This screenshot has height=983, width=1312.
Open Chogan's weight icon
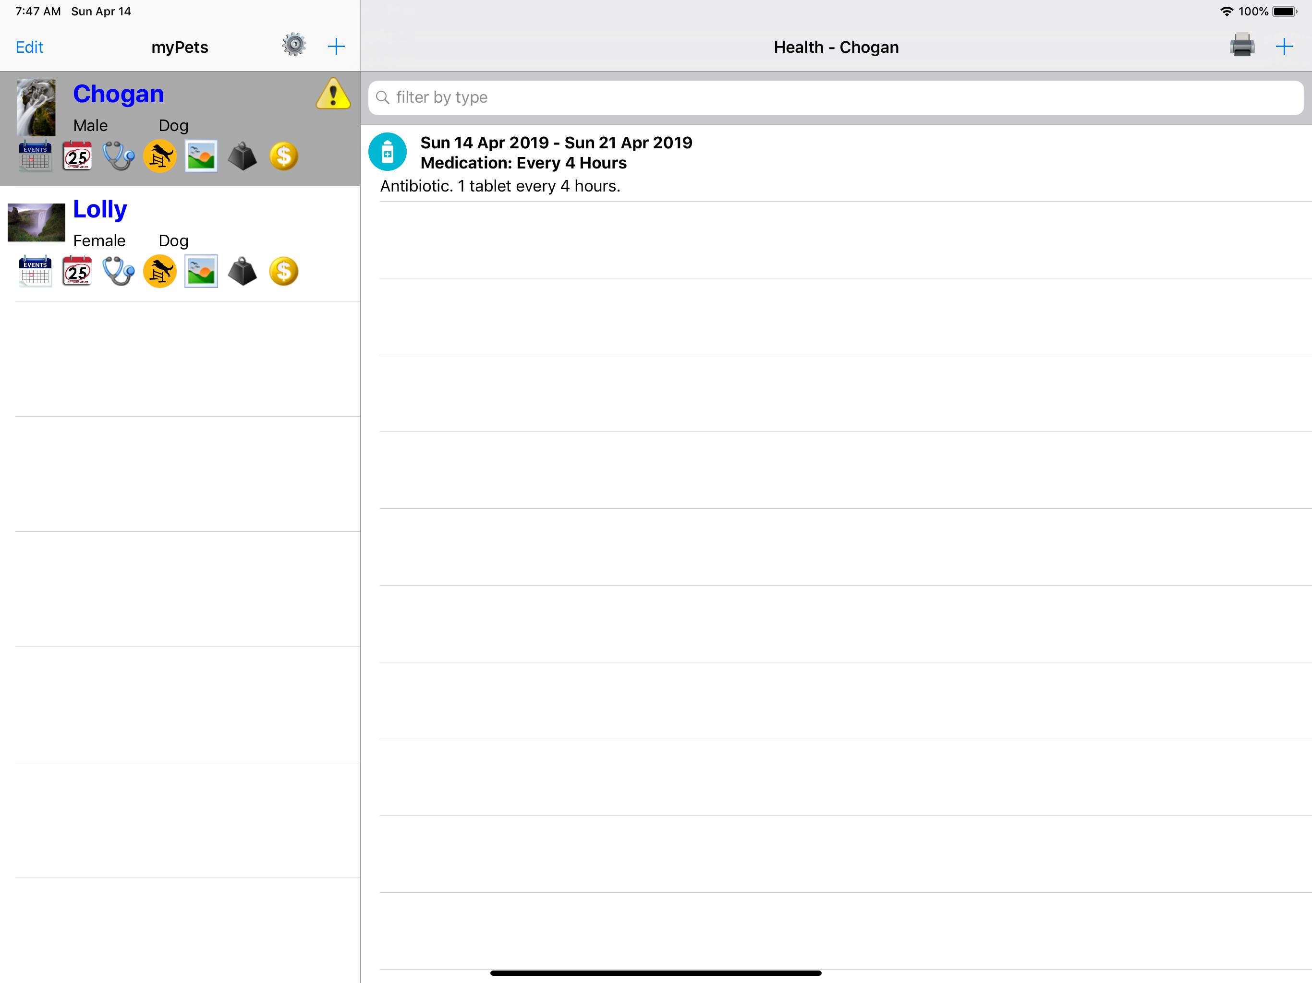coord(242,156)
